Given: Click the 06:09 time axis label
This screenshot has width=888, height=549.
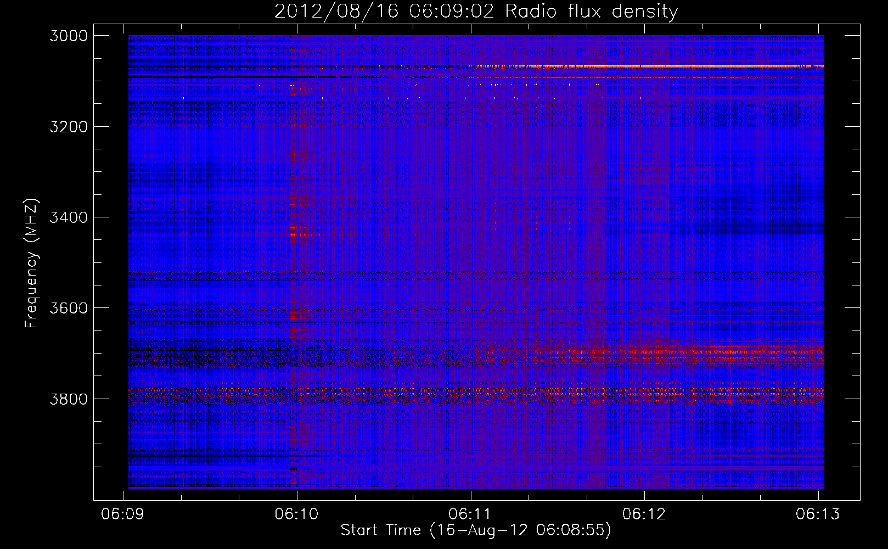Looking at the screenshot, I should [123, 514].
